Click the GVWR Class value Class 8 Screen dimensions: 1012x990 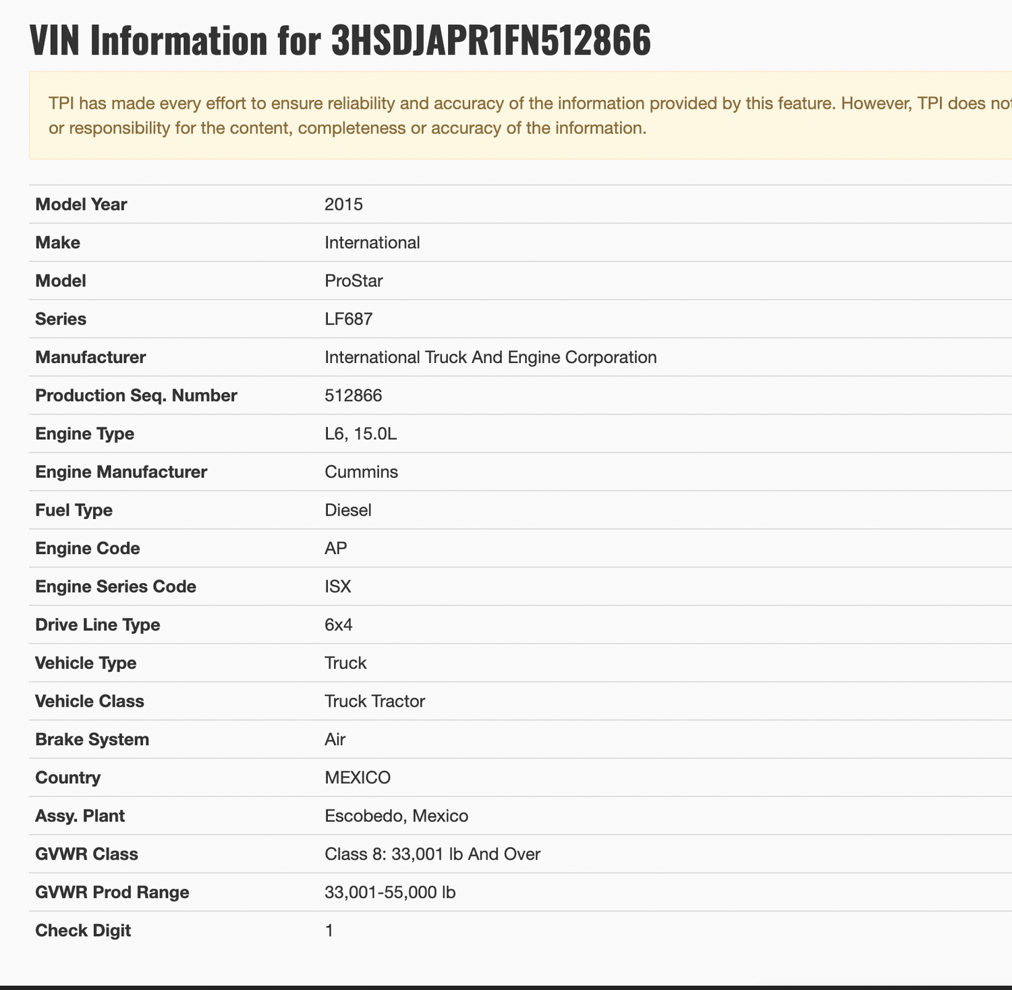[432, 854]
